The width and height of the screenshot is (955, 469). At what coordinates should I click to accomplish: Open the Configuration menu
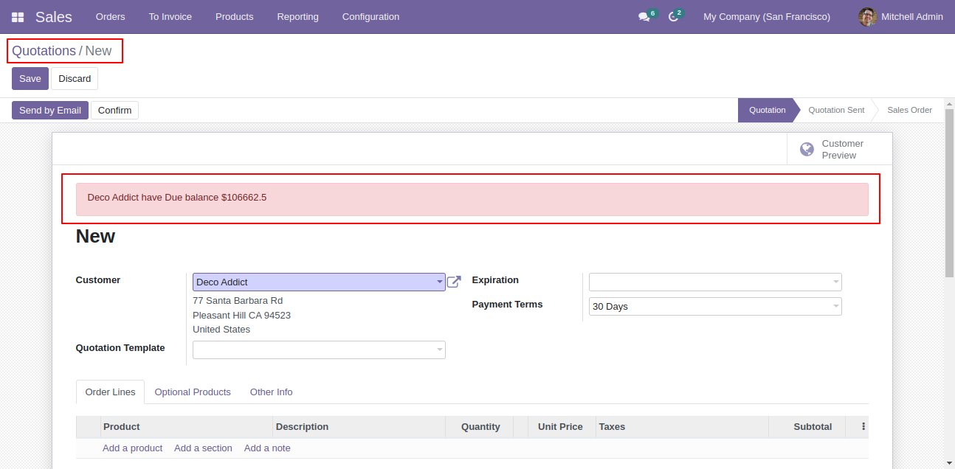pyautogui.click(x=371, y=17)
